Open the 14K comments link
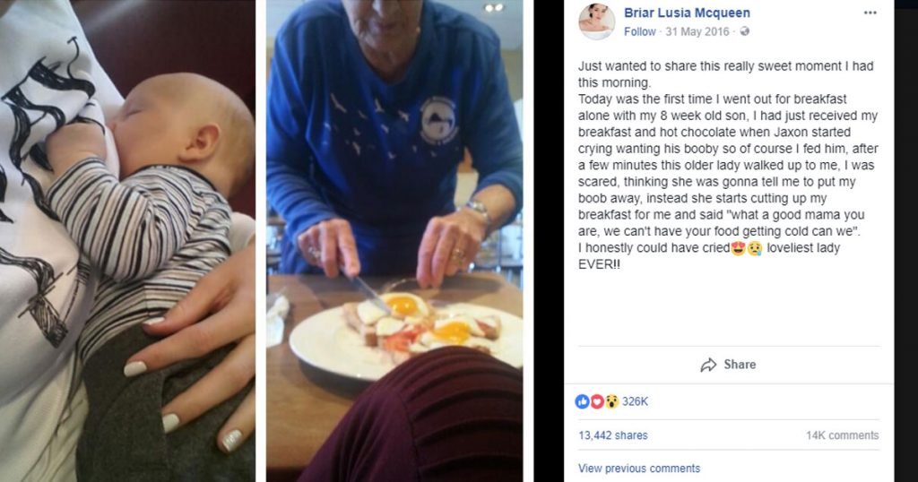918x482 pixels. pos(842,435)
